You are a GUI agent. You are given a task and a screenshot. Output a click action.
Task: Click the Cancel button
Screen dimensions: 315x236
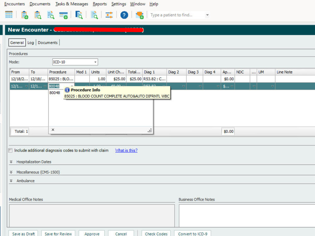coord(121,233)
